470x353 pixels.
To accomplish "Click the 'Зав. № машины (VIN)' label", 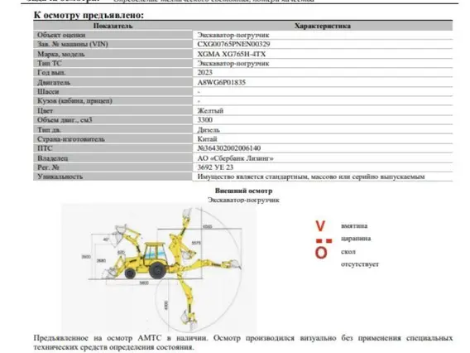I will (x=73, y=44).
